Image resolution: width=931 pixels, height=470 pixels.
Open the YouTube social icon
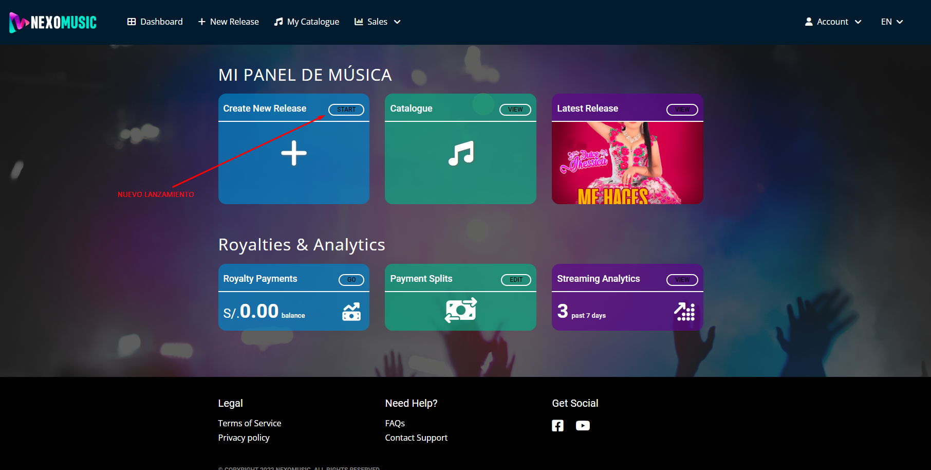[583, 426]
